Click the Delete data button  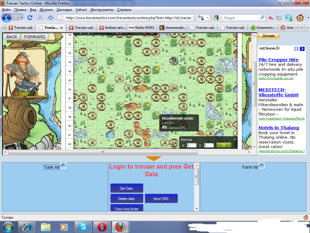127,198
